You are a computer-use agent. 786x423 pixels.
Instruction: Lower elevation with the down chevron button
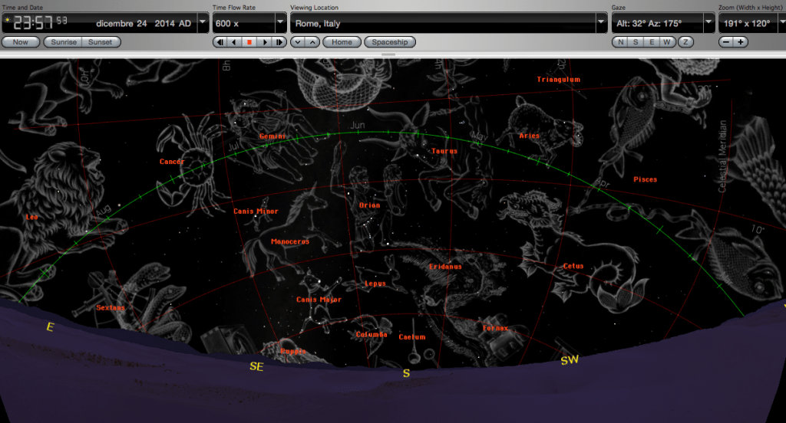click(x=298, y=42)
